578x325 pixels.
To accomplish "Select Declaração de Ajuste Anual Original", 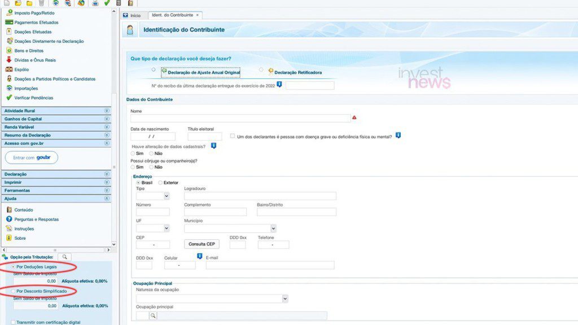I will point(154,69).
